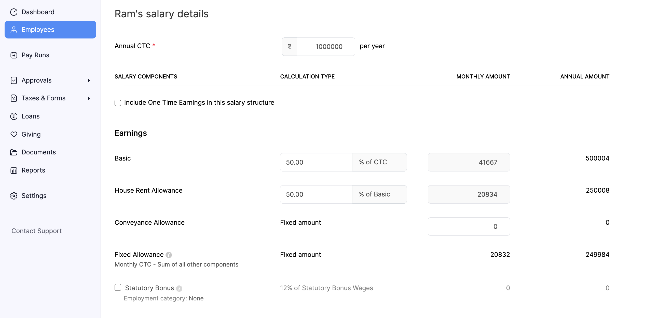Open Reports using the bar-chart icon
Screen dimensions: 659x318
pos(14,170)
